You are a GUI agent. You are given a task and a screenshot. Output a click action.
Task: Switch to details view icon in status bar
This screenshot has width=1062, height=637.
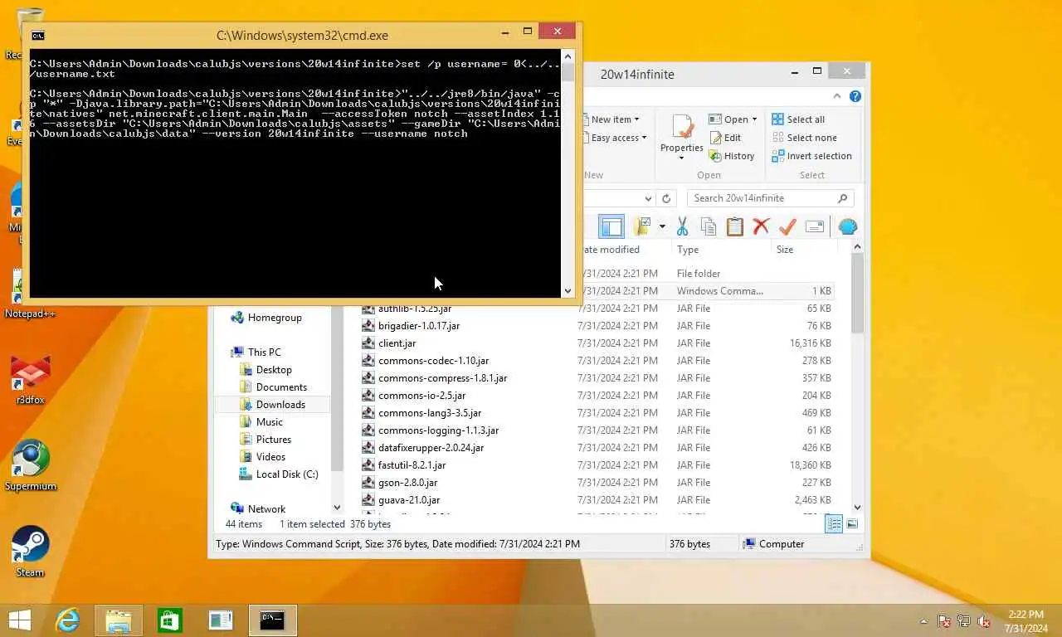834,523
